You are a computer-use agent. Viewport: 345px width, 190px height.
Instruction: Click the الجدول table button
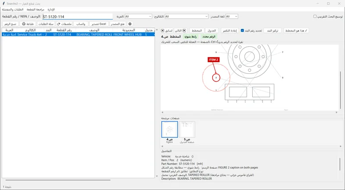click(212, 31)
